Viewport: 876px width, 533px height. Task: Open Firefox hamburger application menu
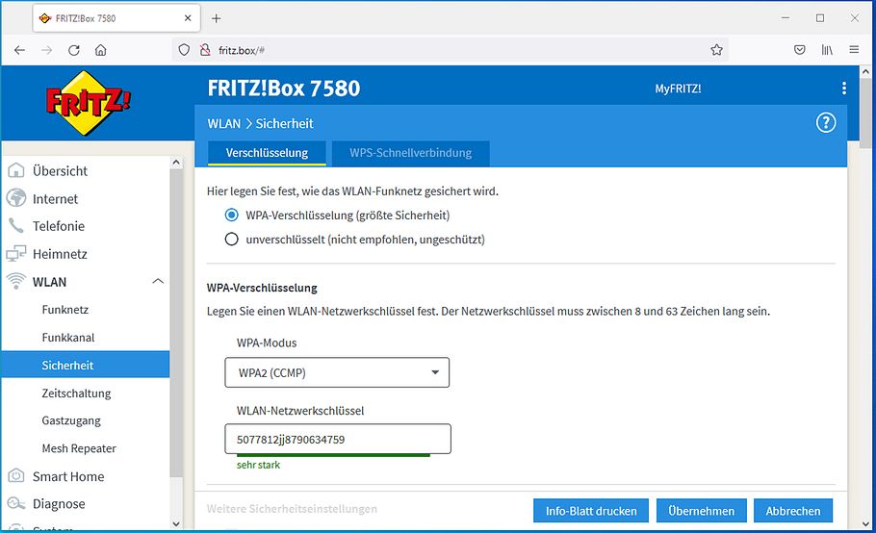[x=854, y=50]
